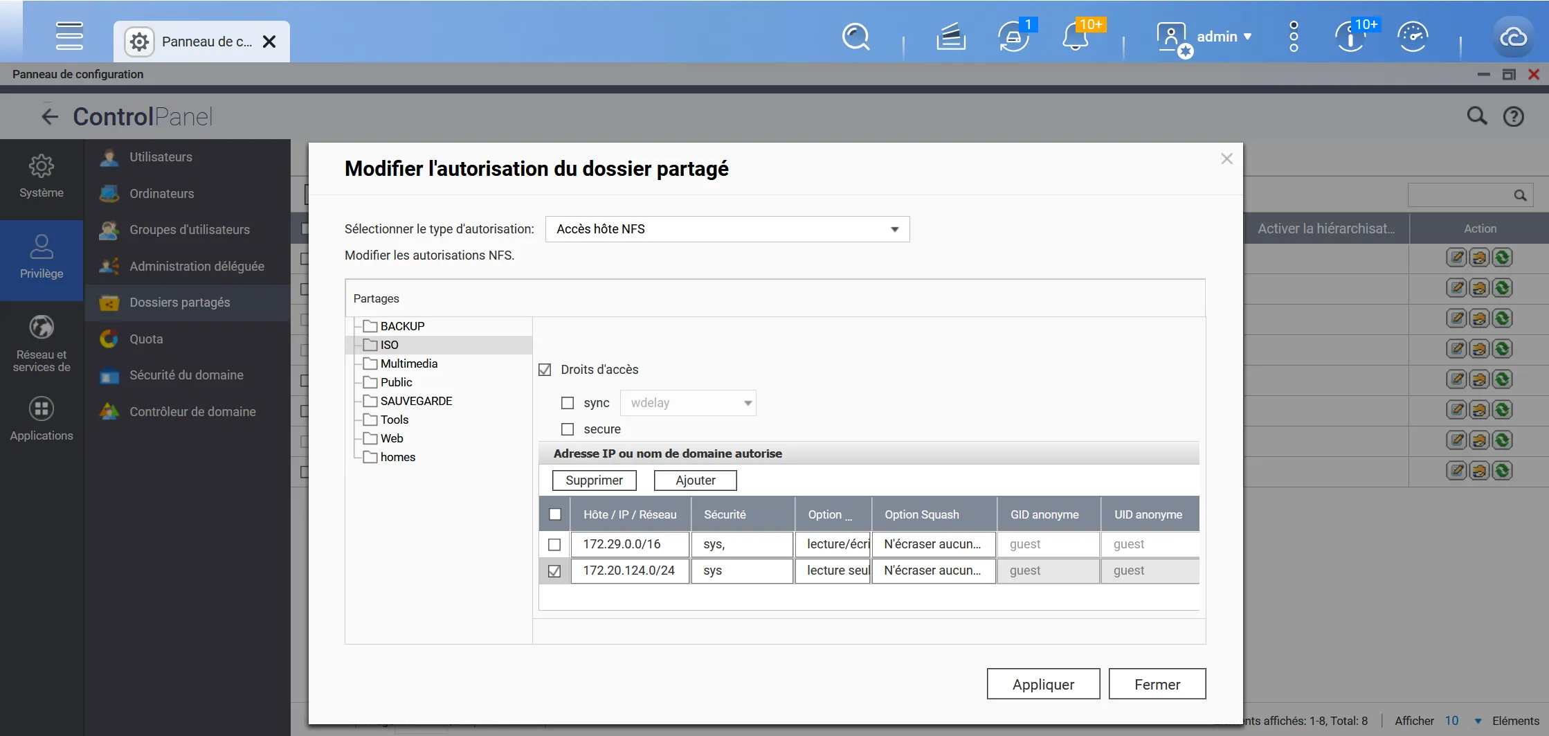Open the myQNAPcloud cloud icon
This screenshot has width=1549, height=736.
coord(1512,37)
